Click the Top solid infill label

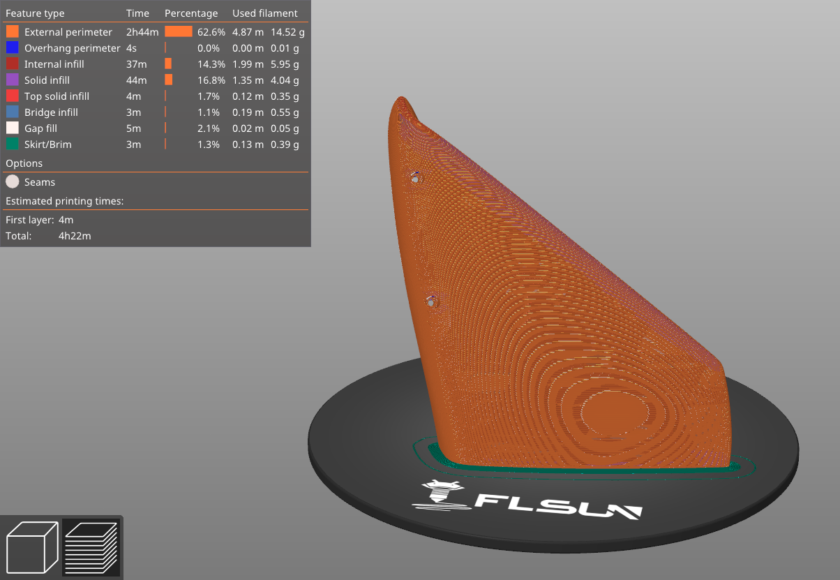[57, 96]
